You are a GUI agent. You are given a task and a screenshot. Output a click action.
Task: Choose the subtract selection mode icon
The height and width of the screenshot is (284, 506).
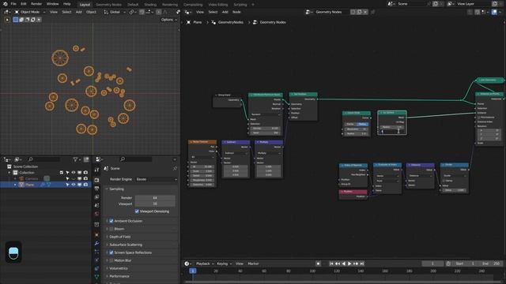[27, 20]
